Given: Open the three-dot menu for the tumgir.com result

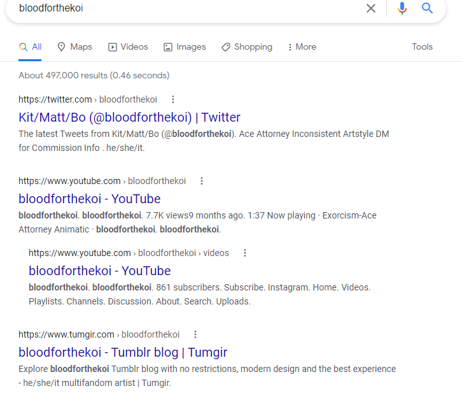Looking at the screenshot, I should 195,334.
